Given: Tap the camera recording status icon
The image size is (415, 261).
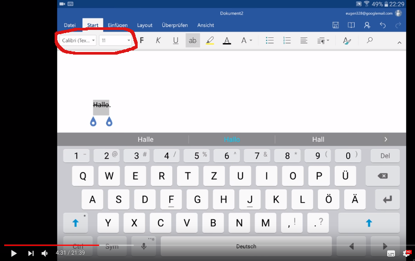Looking at the screenshot, I should pyautogui.click(x=63, y=4).
